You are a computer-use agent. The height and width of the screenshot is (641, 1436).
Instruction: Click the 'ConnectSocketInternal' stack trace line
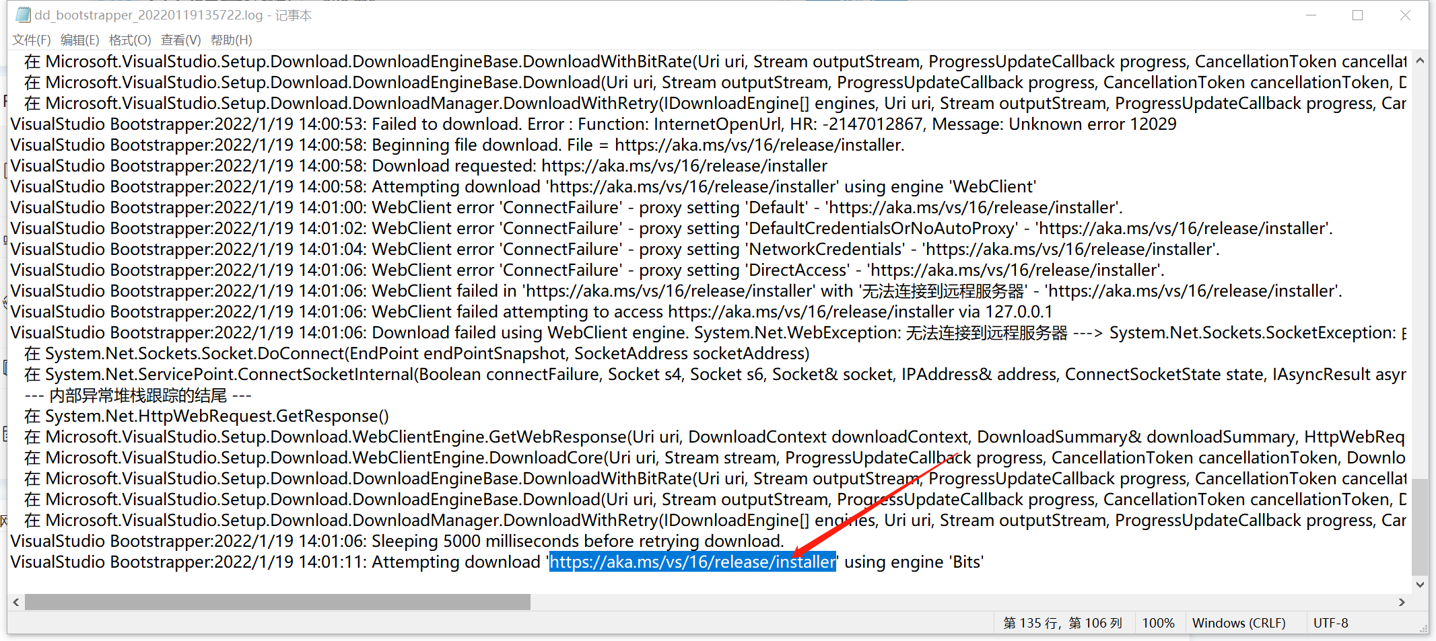pos(715,374)
